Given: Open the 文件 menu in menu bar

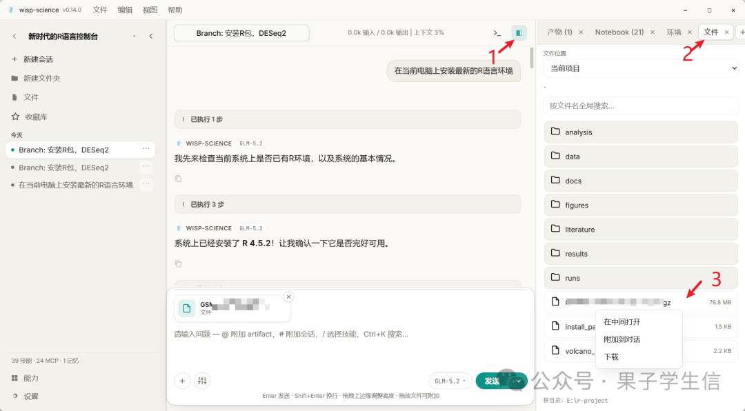Looking at the screenshot, I should point(100,10).
